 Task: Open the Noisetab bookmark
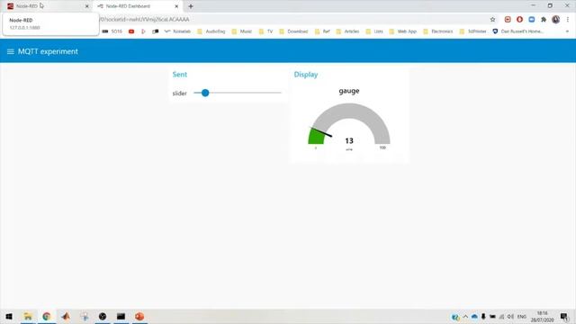(177, 31)
